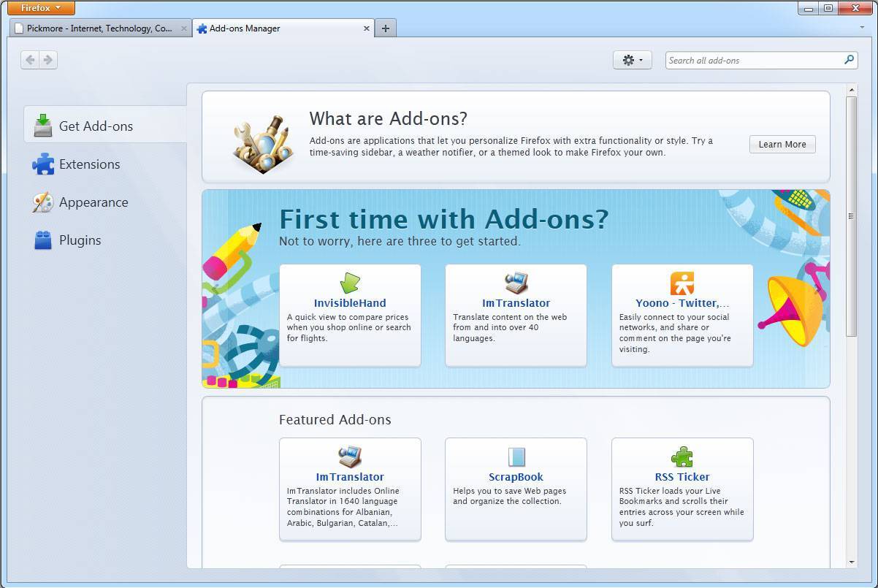Click the vertical scrollbar down arrow

[x=851, y=562]
